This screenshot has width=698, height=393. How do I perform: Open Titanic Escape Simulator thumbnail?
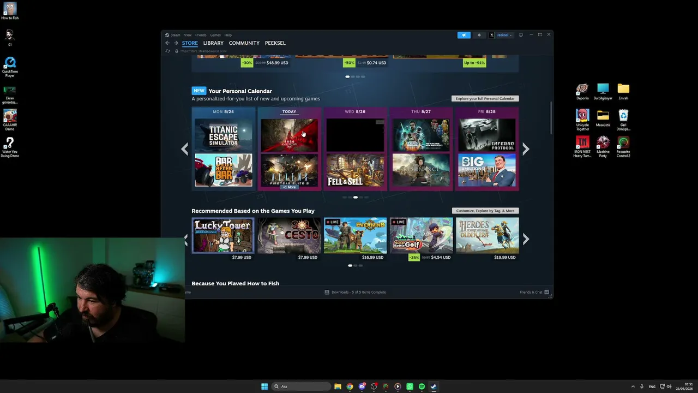point(224,135)
